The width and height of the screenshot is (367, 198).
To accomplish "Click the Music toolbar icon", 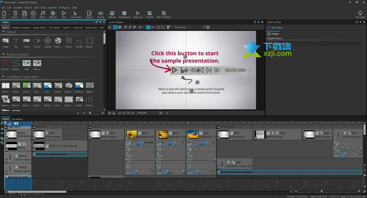I will tap(43, 14).
